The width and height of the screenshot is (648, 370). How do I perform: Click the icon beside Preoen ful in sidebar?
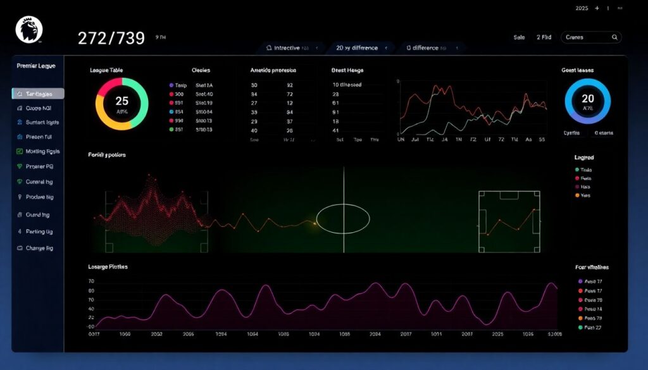19,137
